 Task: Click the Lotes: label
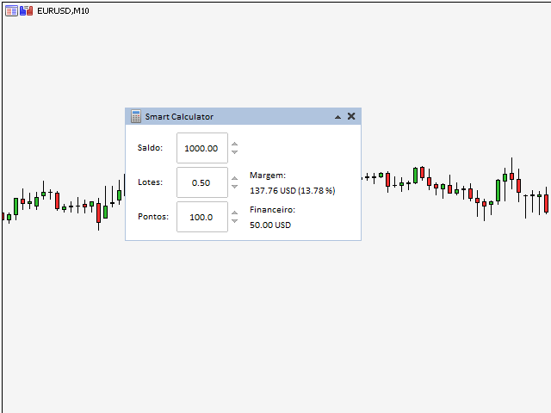tap(150, 182)
